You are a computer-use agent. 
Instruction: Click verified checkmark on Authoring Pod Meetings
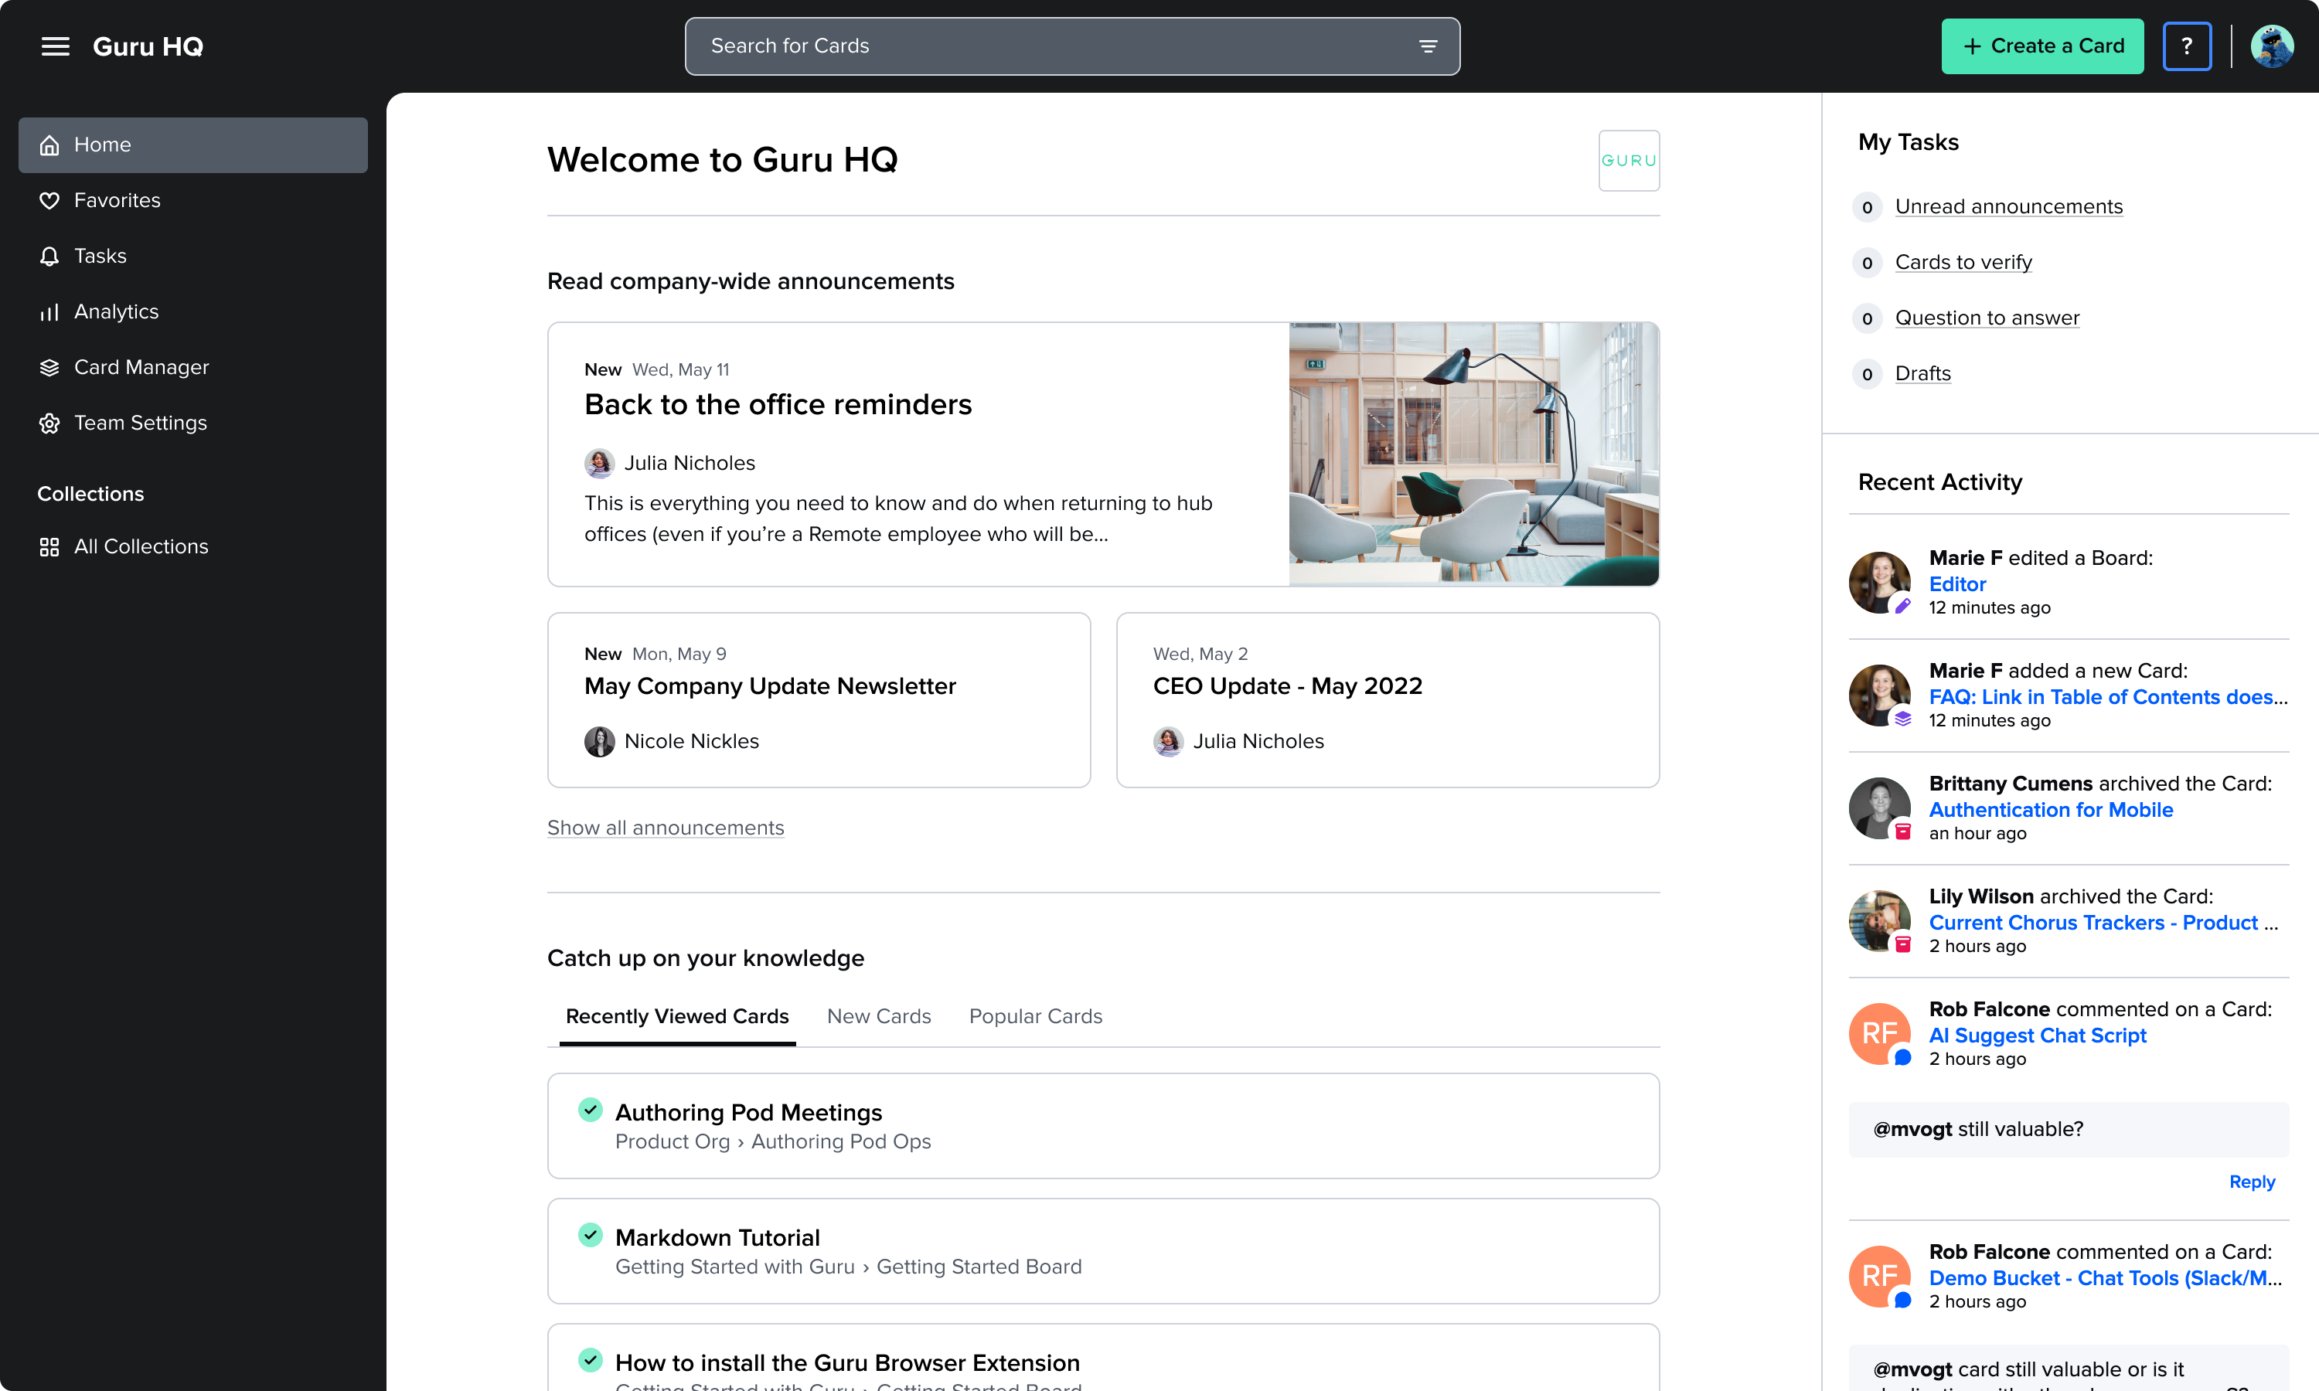click(590, 1110)
